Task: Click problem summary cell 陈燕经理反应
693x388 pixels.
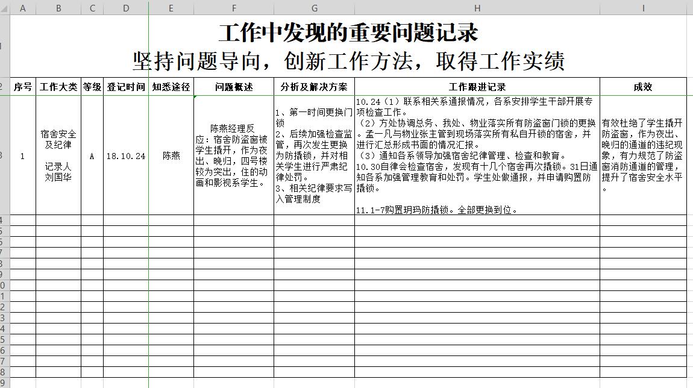Action: point(234,155)
